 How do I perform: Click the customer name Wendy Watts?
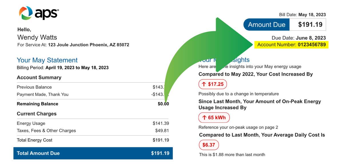pyautogui.click(x=37, y=37)
